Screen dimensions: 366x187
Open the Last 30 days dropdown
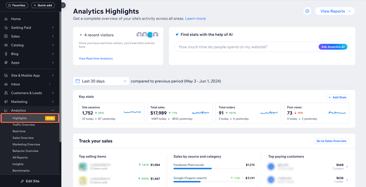click(x=101, y=81)
